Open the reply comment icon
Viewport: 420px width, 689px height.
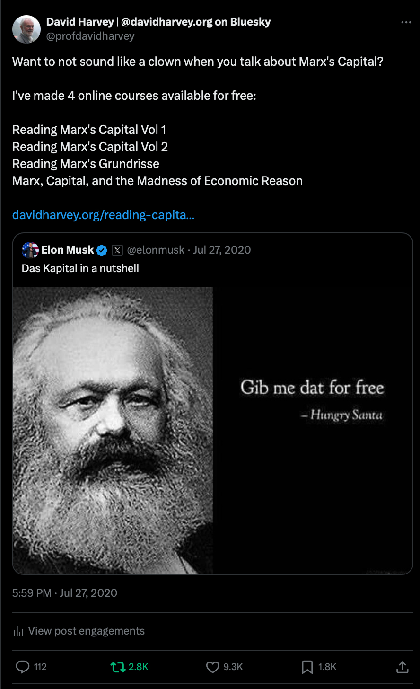pos(23,667)
